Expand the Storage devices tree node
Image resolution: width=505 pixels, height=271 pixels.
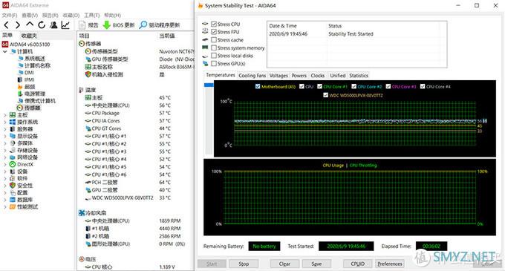pos(5,150)
